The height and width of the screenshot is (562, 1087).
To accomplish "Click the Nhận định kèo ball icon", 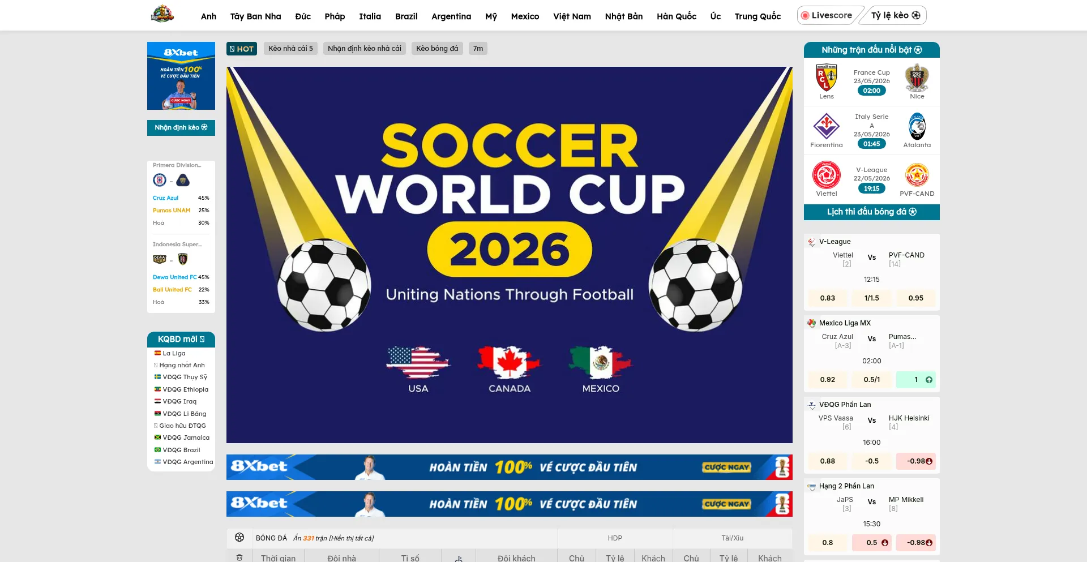I will [x=204, y=127].
